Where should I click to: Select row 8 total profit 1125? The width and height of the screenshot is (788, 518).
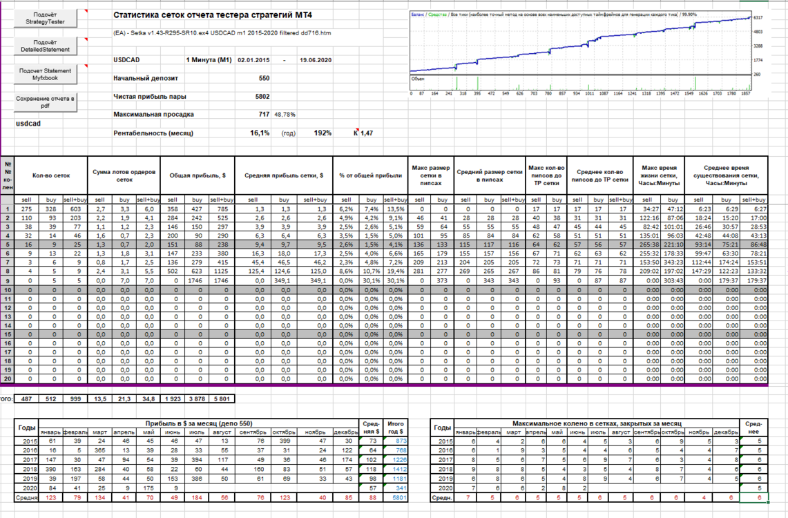pyautogui.click(x=222, y=271)
